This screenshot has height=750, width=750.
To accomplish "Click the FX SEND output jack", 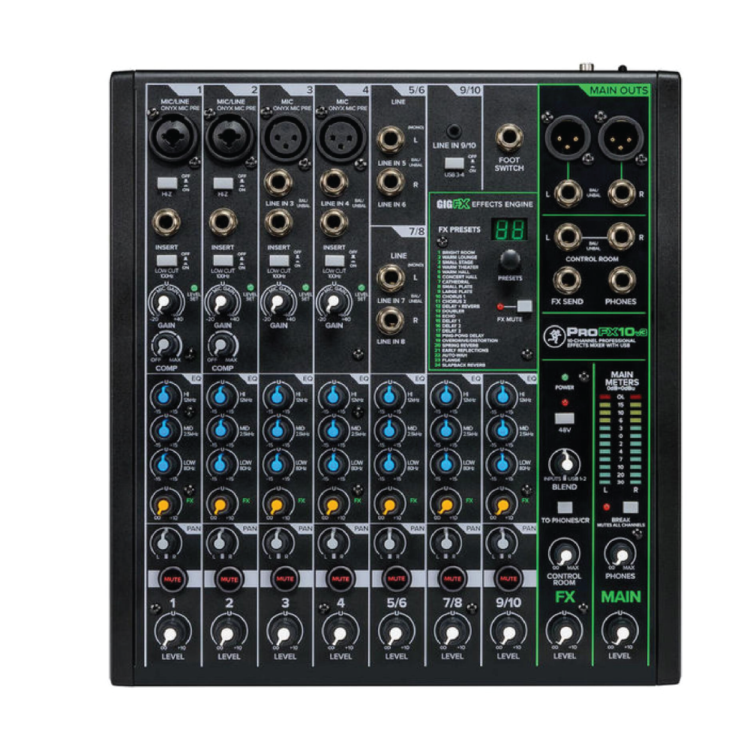I will pyautogui.click(x=567, y=280).
